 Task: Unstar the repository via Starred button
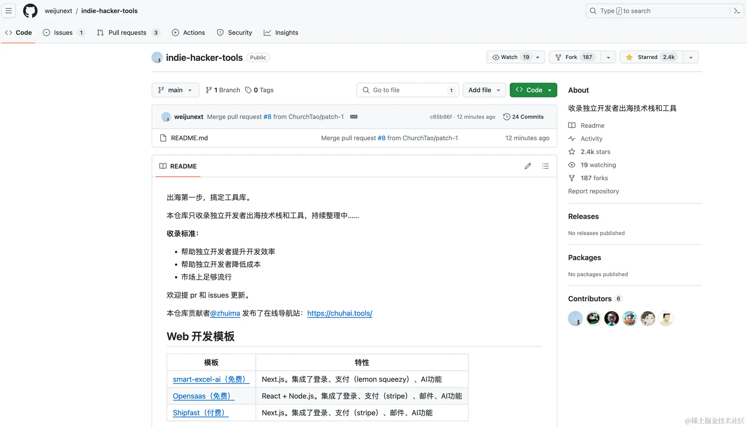652,57
